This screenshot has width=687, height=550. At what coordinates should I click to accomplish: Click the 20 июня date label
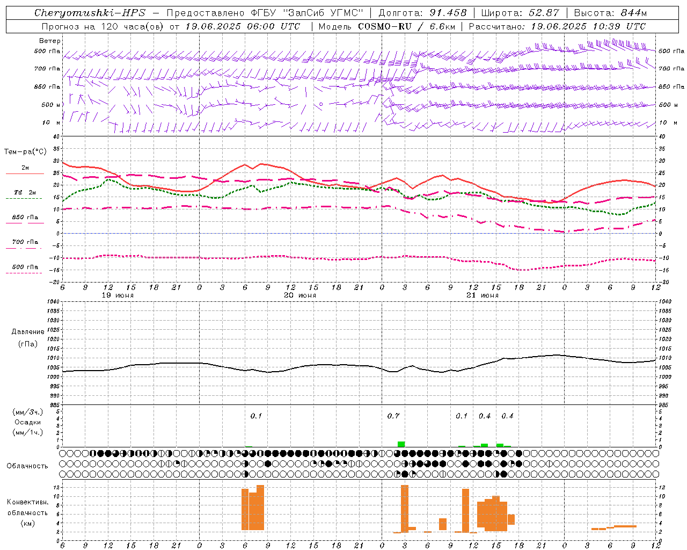[x=300, y=295]
